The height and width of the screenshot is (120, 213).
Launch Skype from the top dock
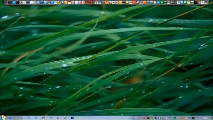182,2
